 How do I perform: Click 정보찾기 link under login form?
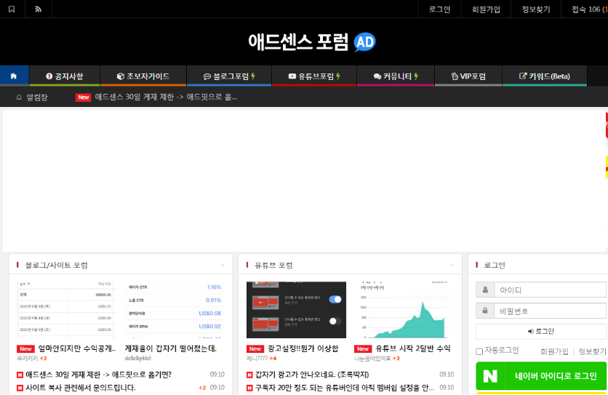[592, 351]
